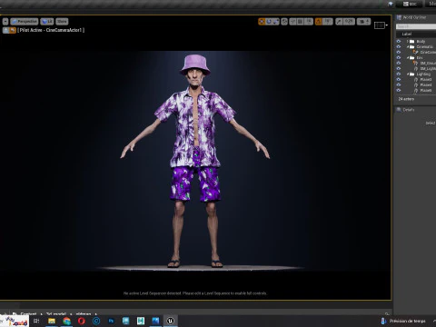The image size is (436, 327).
Task: Toggle surface snapping icon
Action: click(x=292, y=22)
